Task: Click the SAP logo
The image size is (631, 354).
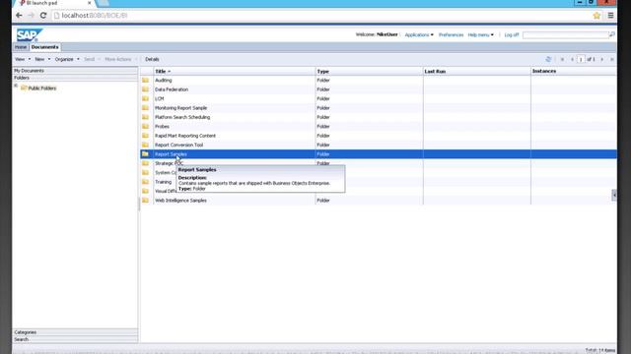Action: coord(29,35)
